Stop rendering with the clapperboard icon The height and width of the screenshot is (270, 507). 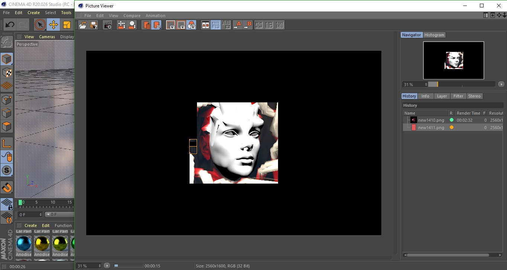coord(108,25)
